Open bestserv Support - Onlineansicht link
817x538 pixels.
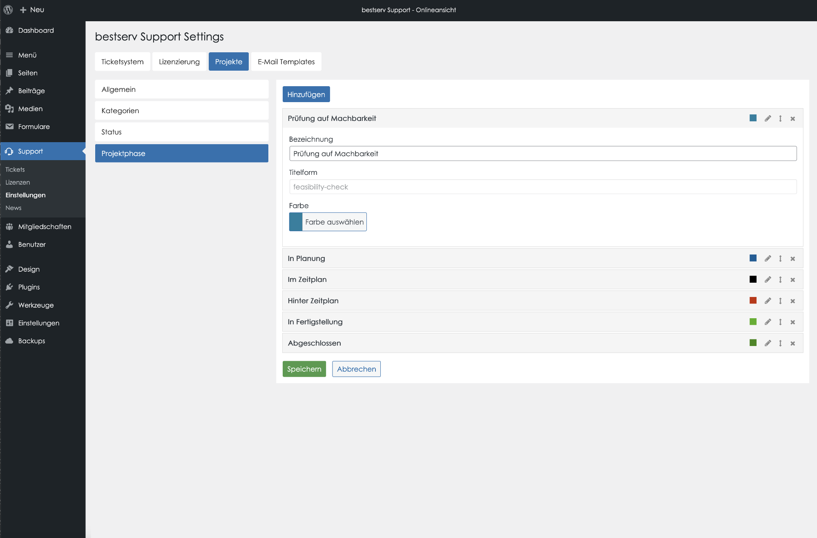click(408, 10)
